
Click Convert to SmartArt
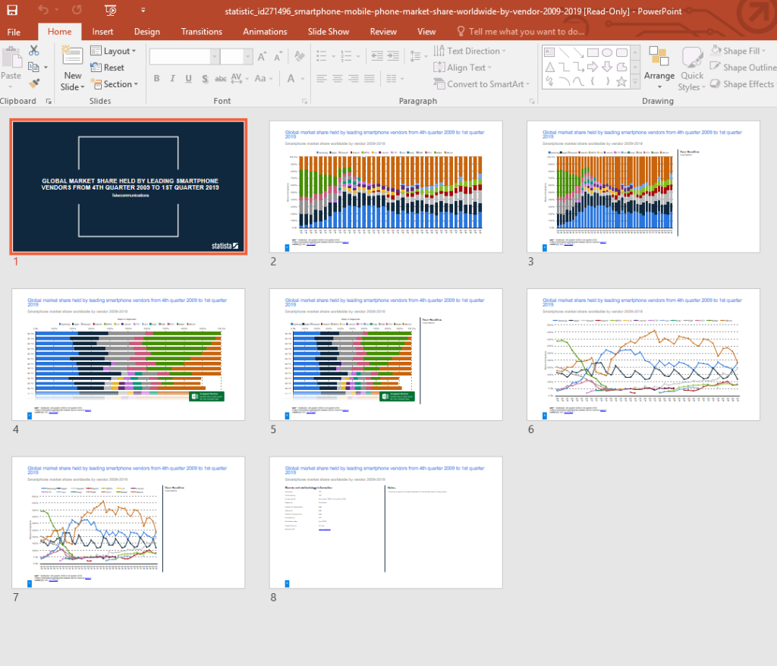[x=480, y=84]
